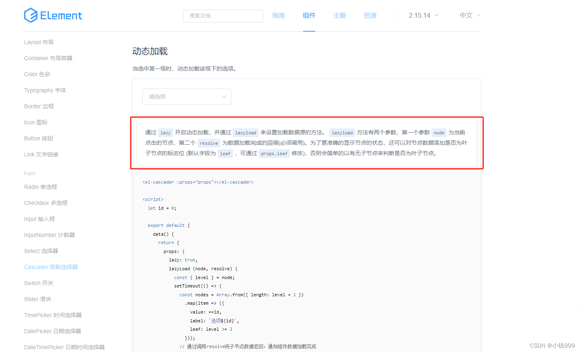Click the arrow in 请选择 cascader

click(x=224, y=97)
